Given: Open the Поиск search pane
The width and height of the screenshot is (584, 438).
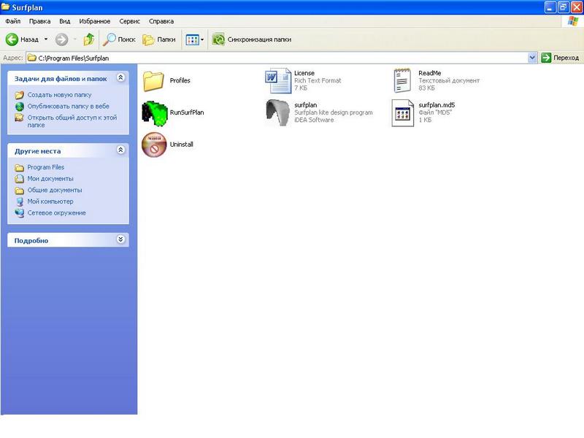Looking at the screenshot, I should [119, 39].
